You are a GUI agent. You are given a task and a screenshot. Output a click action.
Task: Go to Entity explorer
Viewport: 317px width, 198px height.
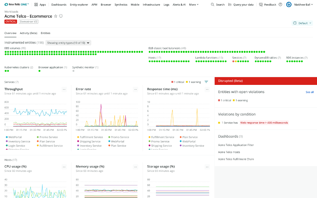pos(79,5)
